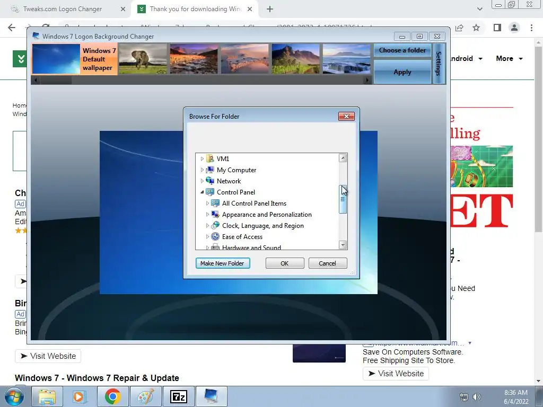This screenshot has width=543, height=407.
Task: Select the elephant wallpaper thumbnail
Action: click(143, 59)
